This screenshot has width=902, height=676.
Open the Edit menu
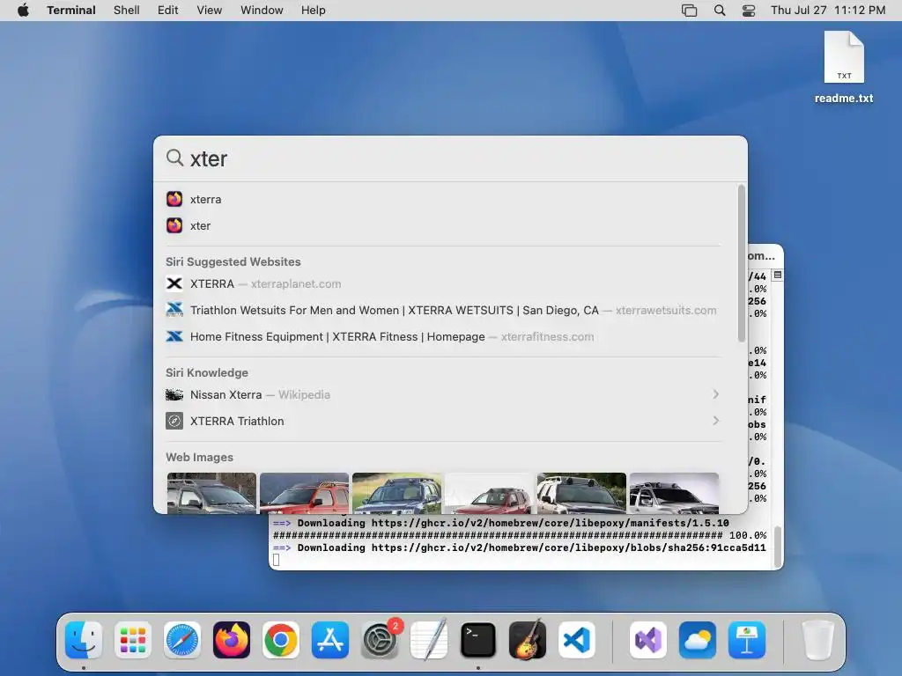[x=168, y=11]
